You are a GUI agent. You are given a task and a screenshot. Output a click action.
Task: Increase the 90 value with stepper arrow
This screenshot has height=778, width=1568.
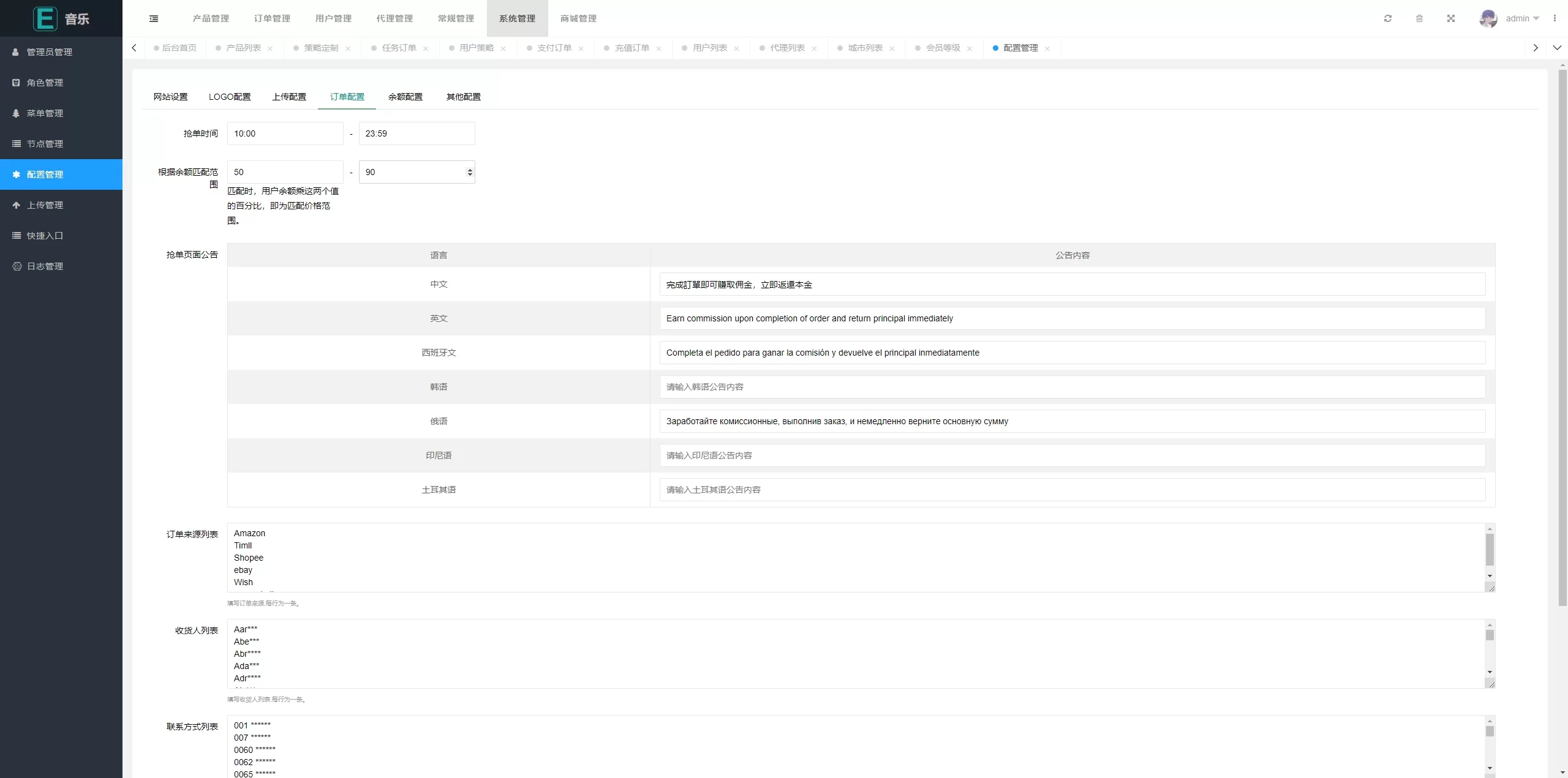470,170
